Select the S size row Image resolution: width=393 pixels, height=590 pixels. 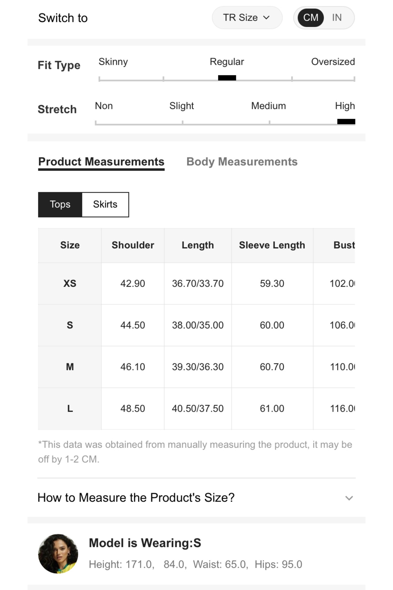tap(70, 325)
